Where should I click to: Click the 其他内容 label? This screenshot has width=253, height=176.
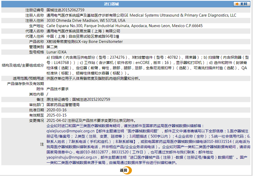tap(37, 94)
